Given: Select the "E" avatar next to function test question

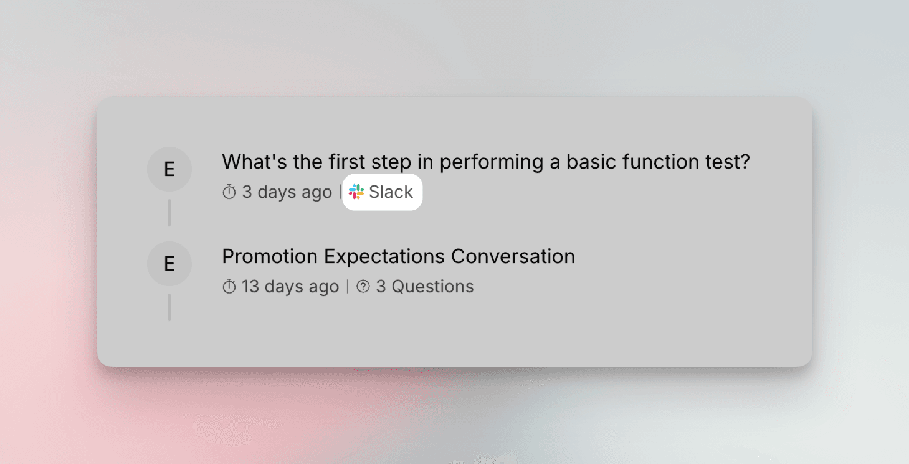Looking at the screenshot, I should [169, 169].
